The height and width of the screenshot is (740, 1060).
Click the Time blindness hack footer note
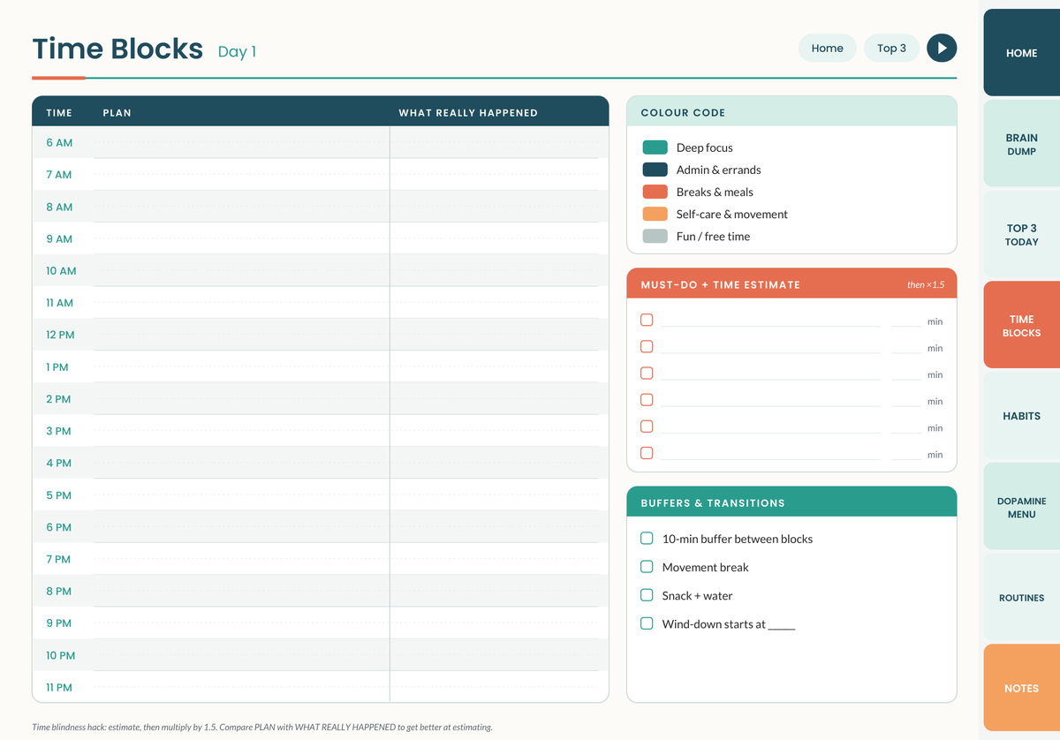(x=262, y=727)
